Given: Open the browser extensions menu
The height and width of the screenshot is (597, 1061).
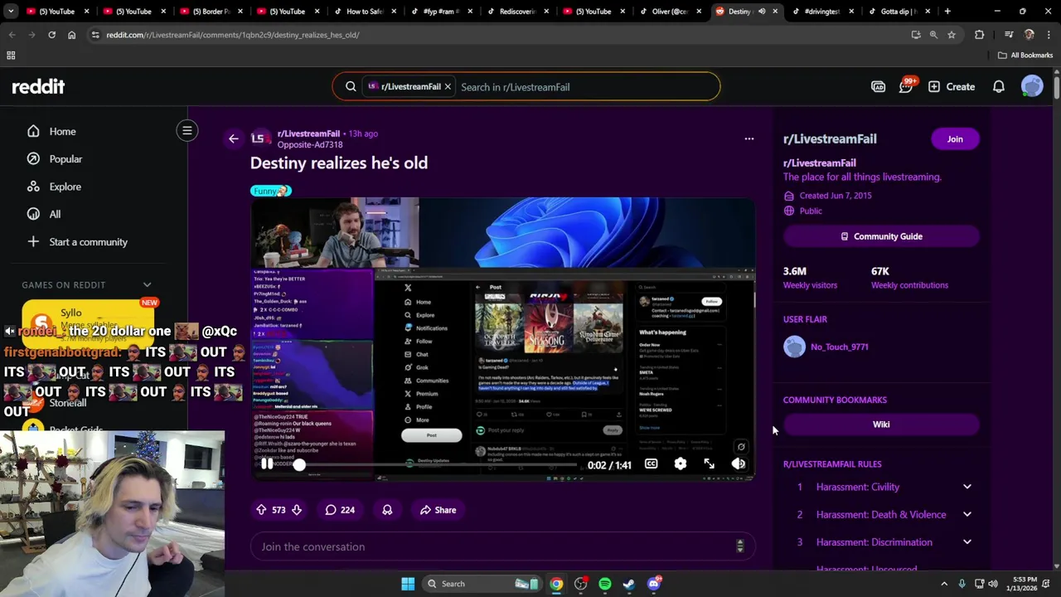Looking at the screenshot, I should 980,35.
